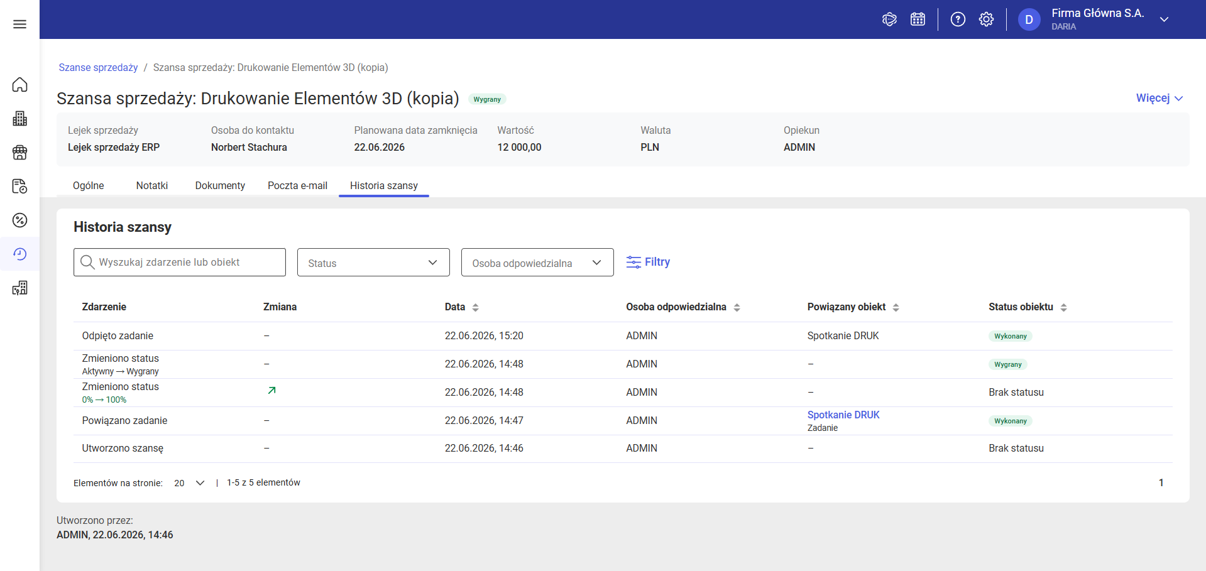Click the AI assistant icon in the top bar
1206x571 pixels.
(889, 19)
